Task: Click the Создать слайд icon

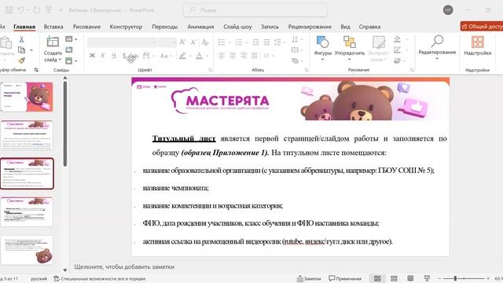Action: 53,42
